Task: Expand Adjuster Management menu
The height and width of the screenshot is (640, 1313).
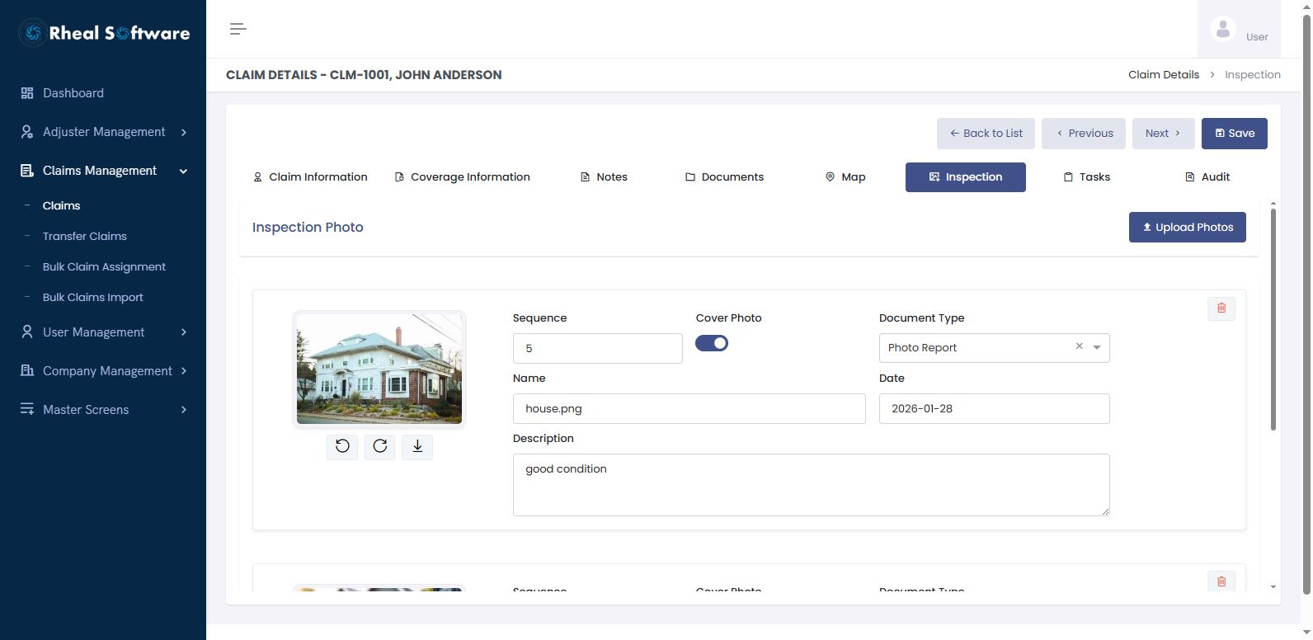Action: pyautogui.click(x=103, y=132)
